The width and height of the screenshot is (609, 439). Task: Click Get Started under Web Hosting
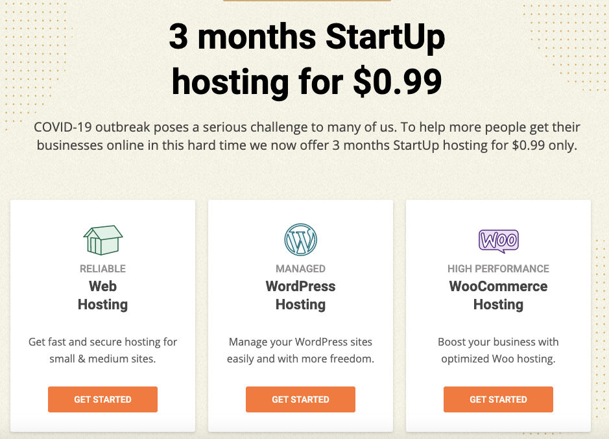[x=102, y=399]
